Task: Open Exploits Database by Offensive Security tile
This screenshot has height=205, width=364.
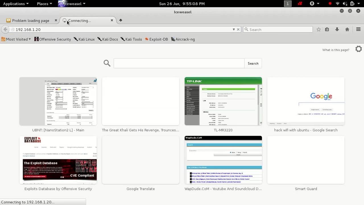Action: [58, 160]
